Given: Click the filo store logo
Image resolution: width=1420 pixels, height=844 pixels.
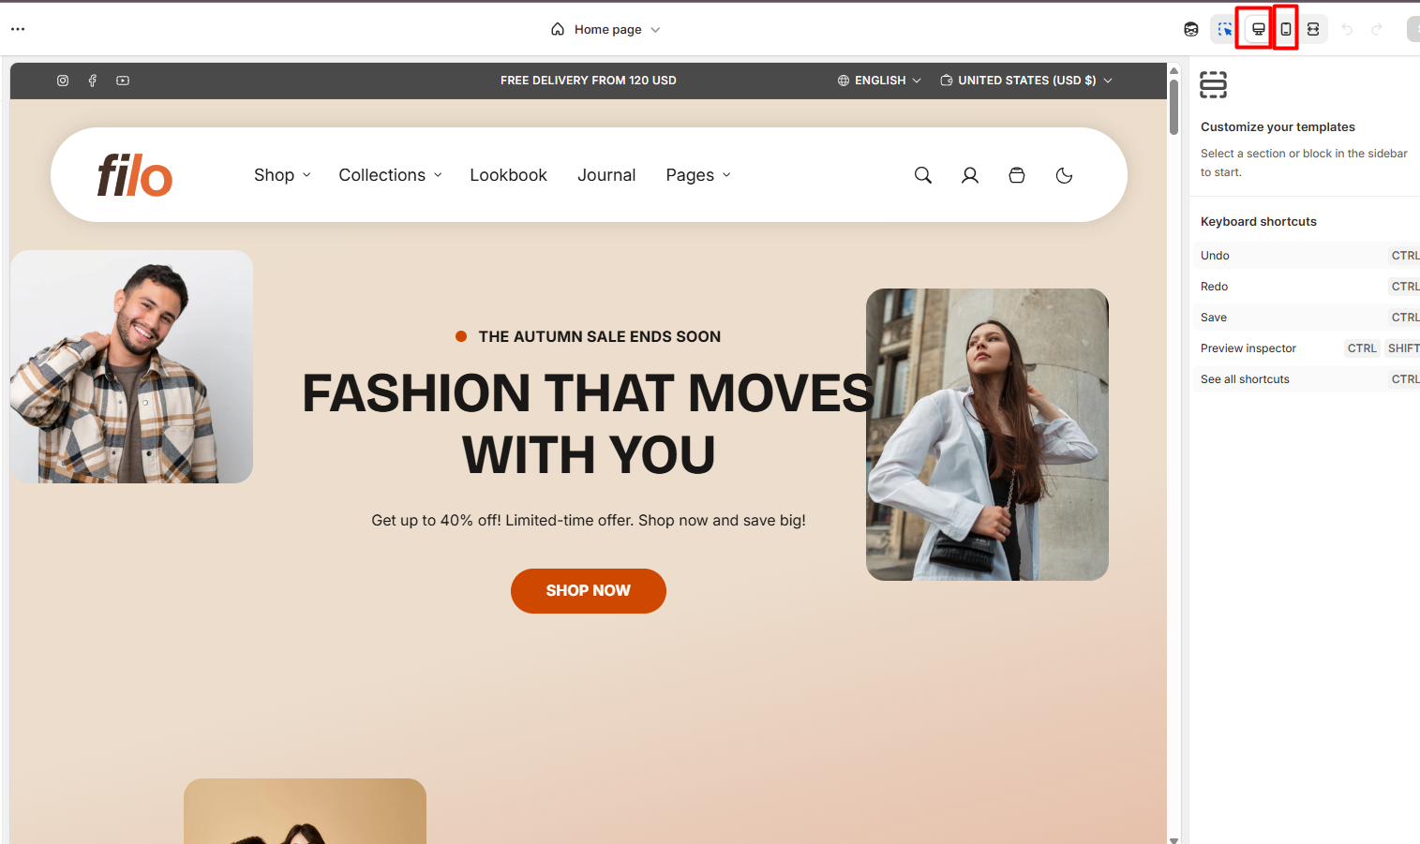Looking at the screenshot, I should (x=135, y=175).
